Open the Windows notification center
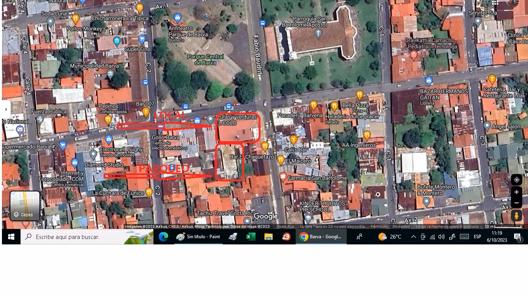 (x=518, y=237)
